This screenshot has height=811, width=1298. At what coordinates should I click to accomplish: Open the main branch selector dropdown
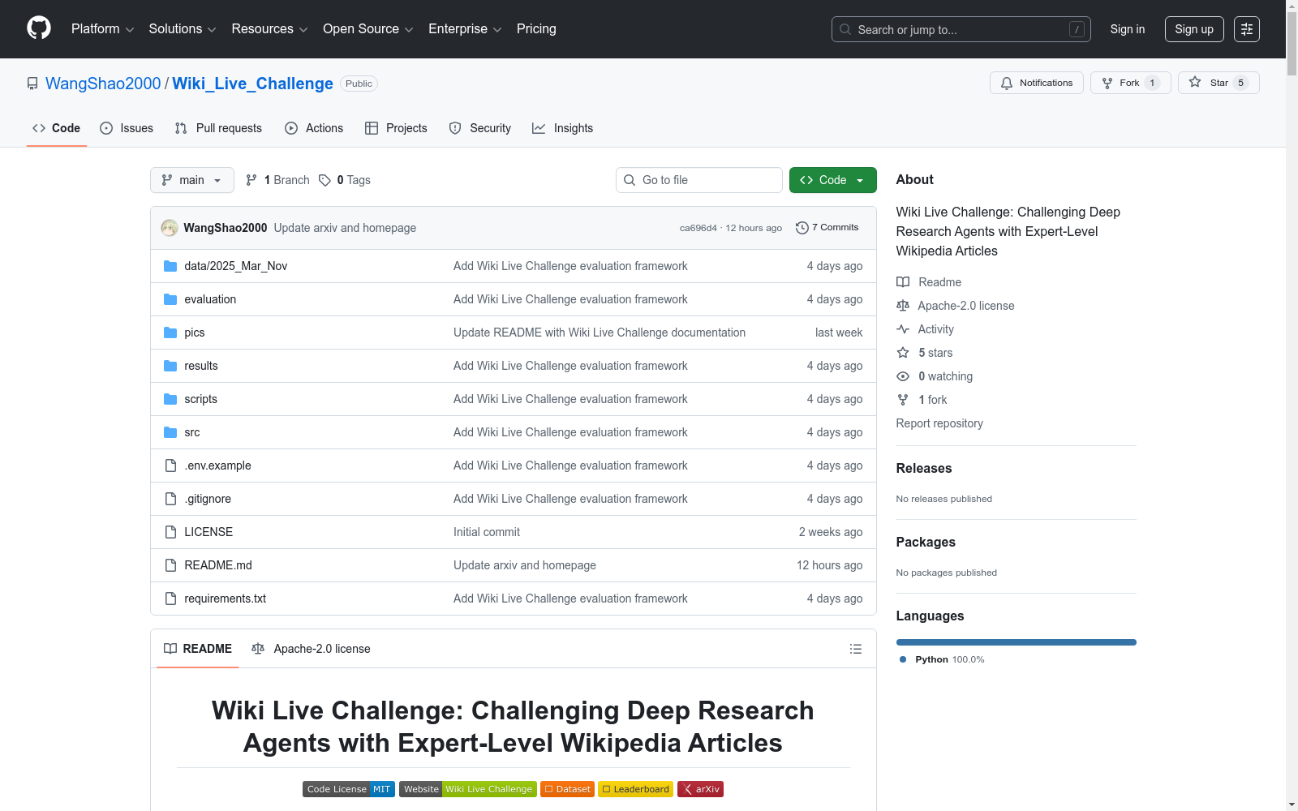pyautogui.click(x=191, y=180)
